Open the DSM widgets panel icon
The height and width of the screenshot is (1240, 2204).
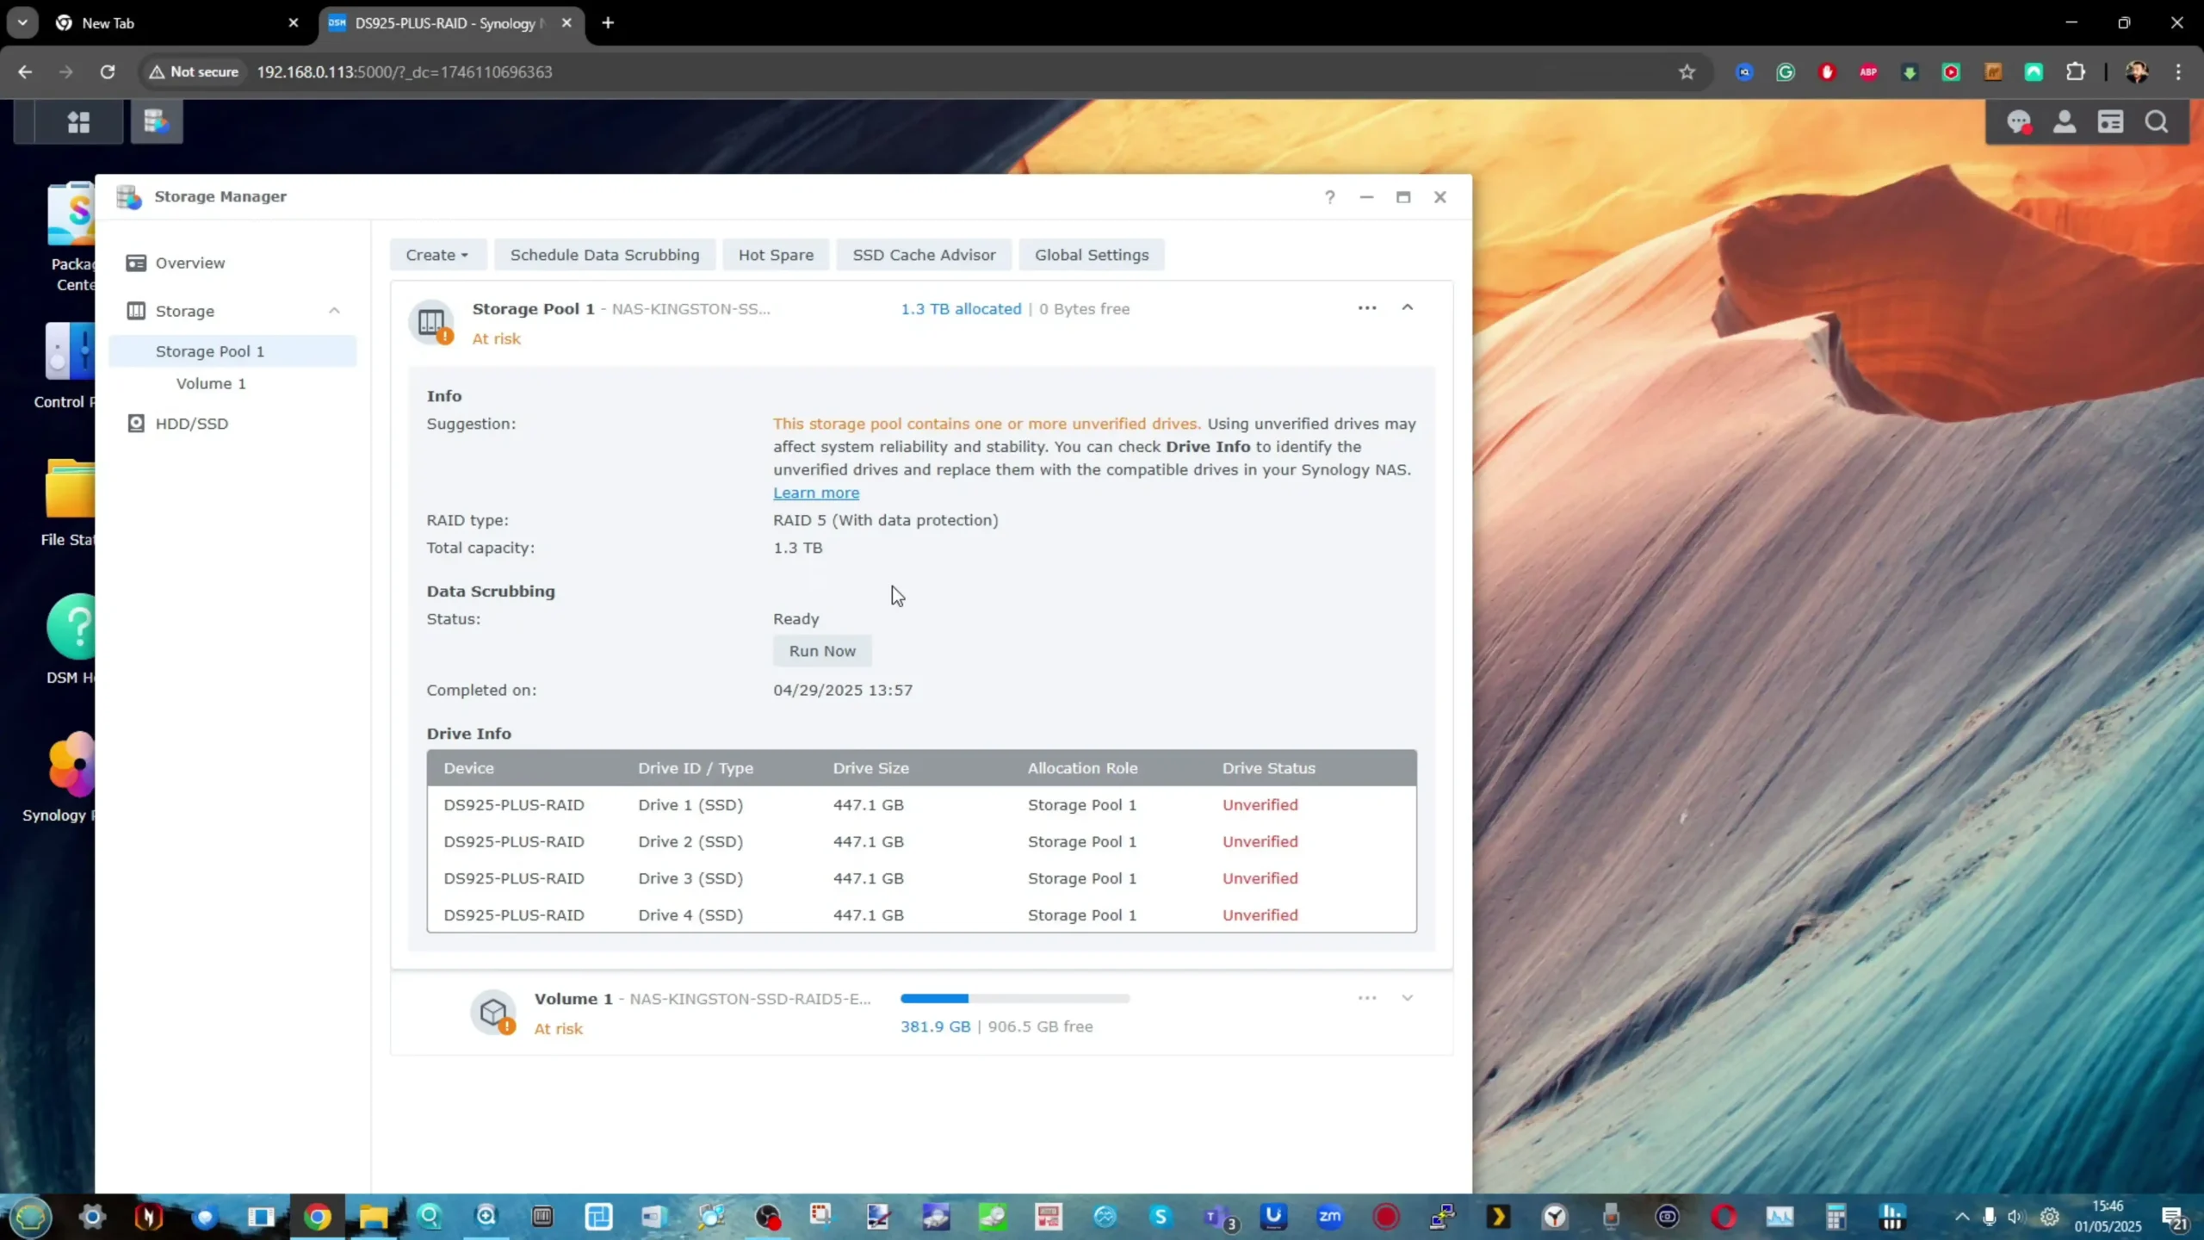(x=2110, y=122)
